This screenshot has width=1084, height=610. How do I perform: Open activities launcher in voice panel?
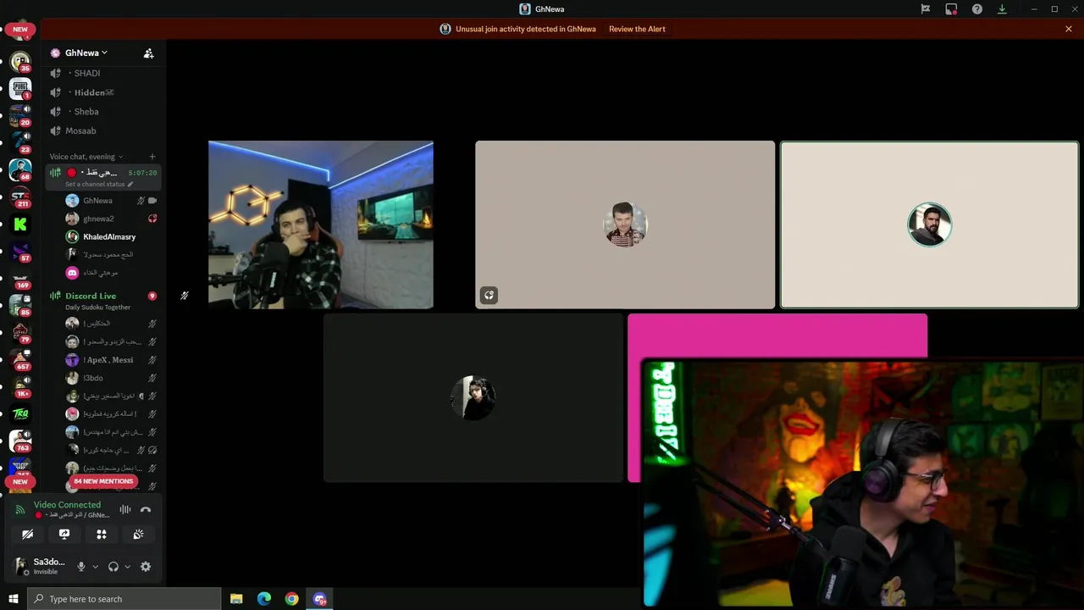(x=102, y=535)
